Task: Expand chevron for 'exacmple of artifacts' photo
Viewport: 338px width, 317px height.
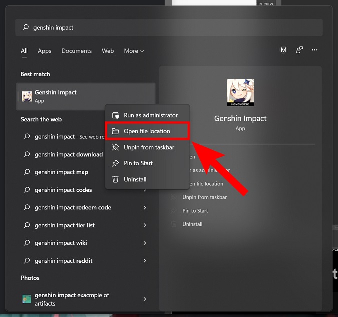Action: pos(145,299)
